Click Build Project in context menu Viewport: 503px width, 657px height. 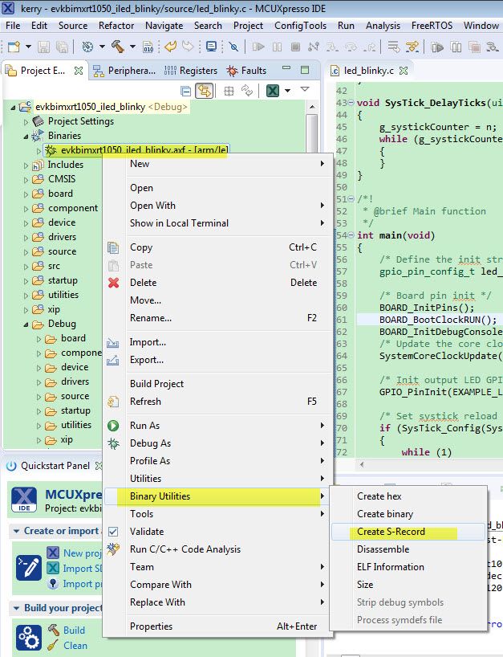coord(217,384)
